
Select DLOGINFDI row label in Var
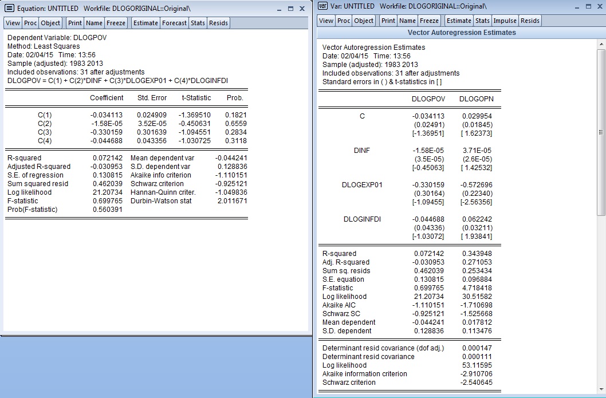tap(362, 219)
